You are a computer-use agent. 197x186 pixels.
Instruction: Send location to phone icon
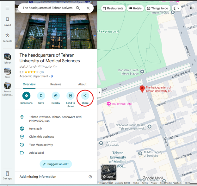(x=71, y=96)
